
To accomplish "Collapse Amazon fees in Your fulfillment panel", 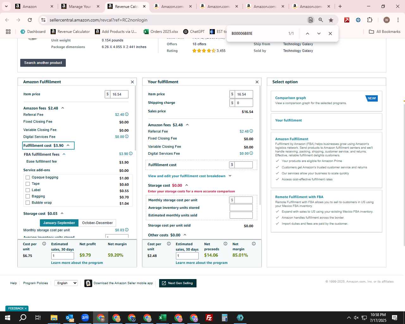I will point(187,125).
